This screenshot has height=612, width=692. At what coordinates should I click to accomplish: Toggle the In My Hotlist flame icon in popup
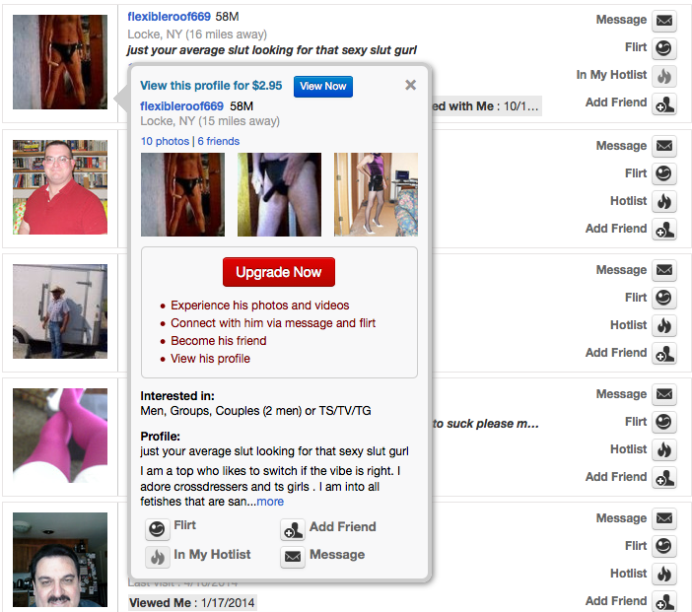pyautogui.click(x=156, y=557)
